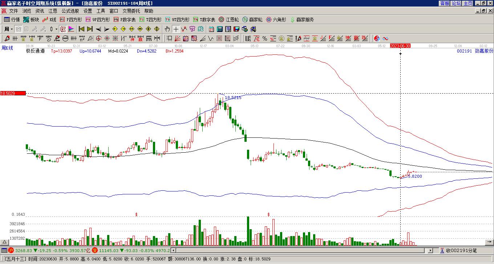Viewport: 494px width, 264px height.
Task: Select the percent % tool icon
Action: coord(264,38)
